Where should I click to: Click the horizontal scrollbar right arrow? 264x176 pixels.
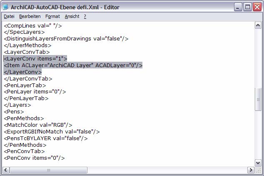(x=251, y=170)
